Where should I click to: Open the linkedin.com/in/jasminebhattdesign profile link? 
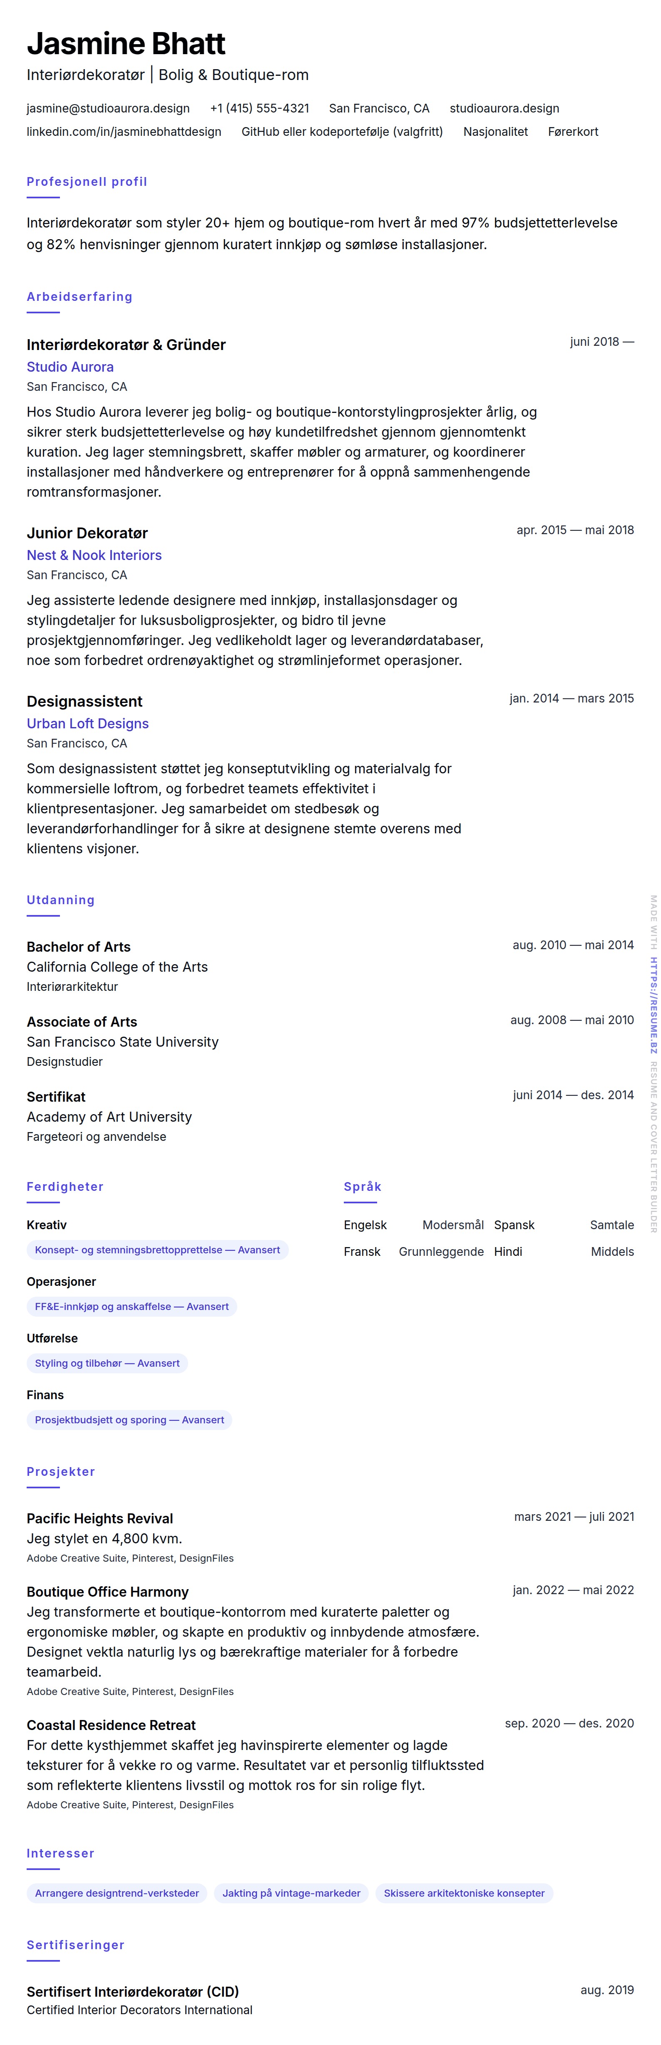pyautogui.click(x=124, y=132)
